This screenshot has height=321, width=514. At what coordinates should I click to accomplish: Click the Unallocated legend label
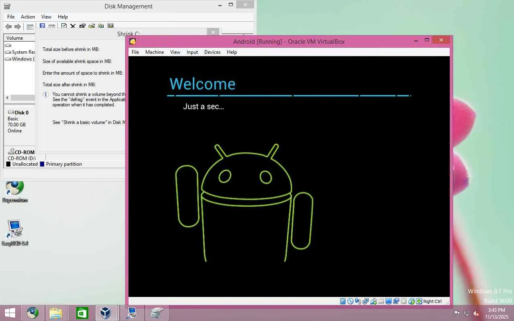pyautogui.click(x=25, y=164)
